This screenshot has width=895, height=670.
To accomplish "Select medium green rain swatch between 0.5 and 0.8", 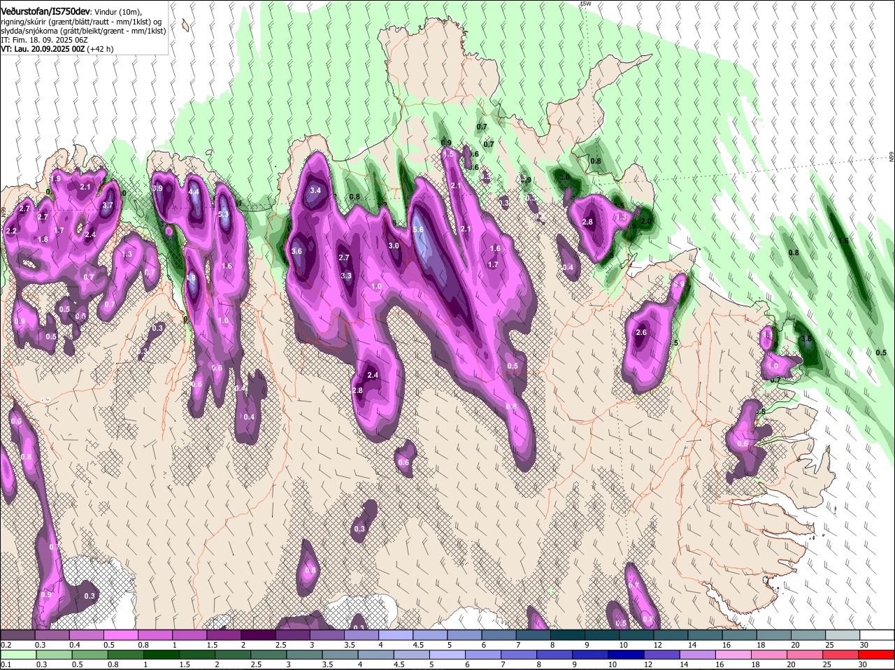I will click(x=90, y=655).
